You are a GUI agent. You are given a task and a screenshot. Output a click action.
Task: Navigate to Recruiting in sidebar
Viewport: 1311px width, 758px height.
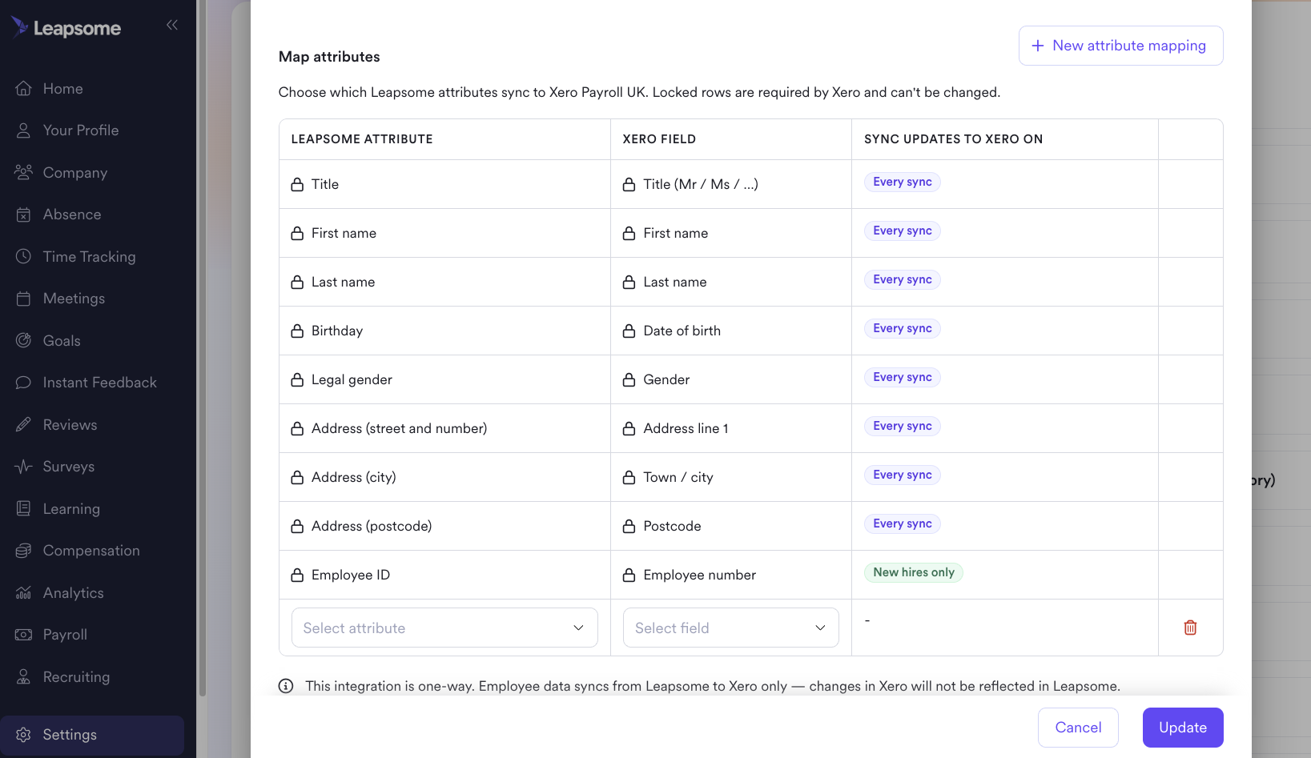pos(76,677)
